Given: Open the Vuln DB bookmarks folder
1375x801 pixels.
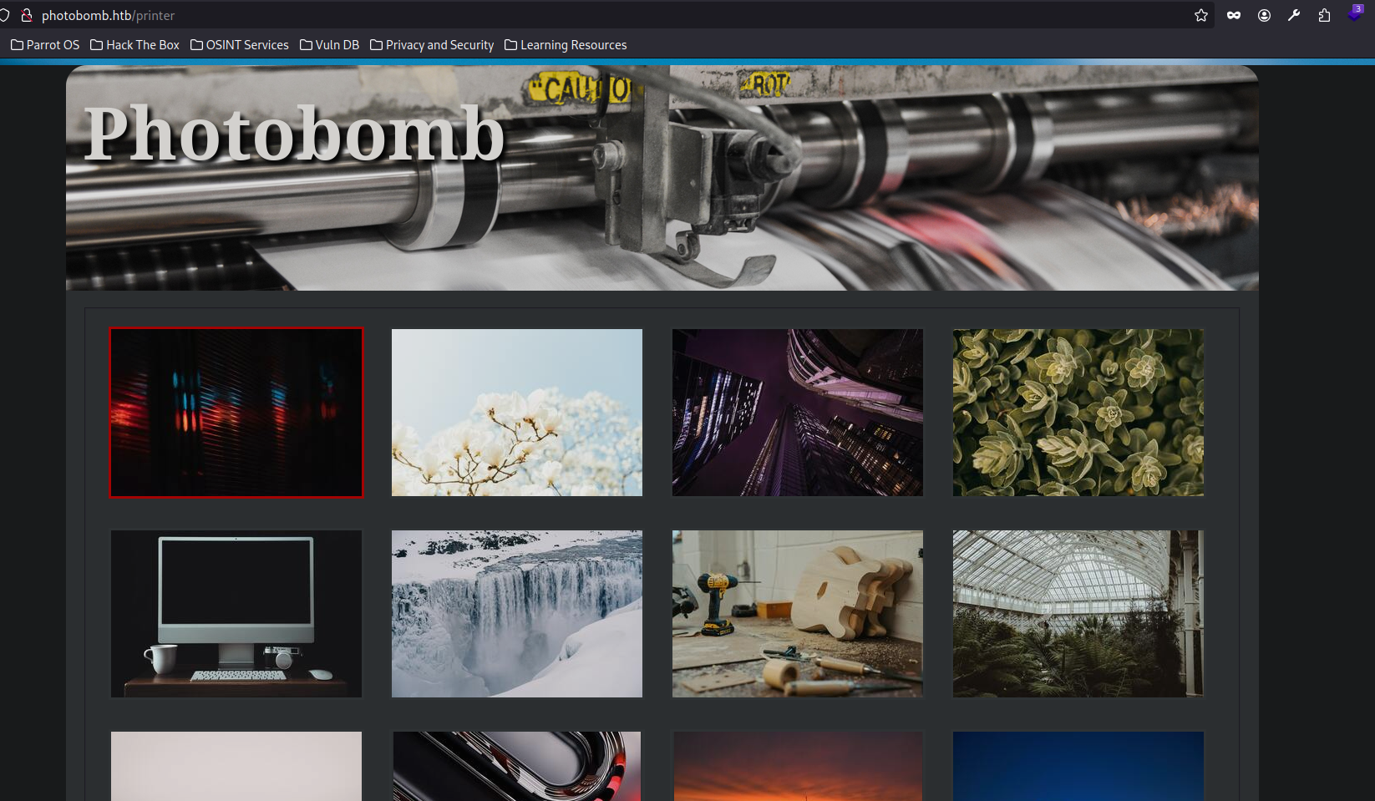Looking at the screenshot, I should [x=329, y=45].
